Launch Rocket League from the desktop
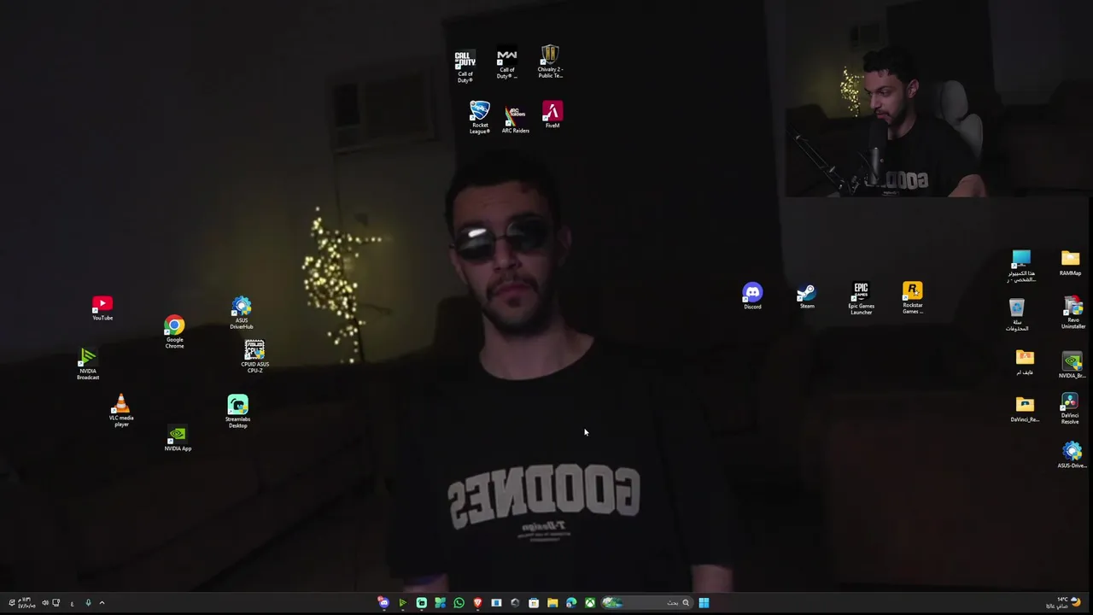The width and height of the screenshot is (1093, 615). (480, 118)
